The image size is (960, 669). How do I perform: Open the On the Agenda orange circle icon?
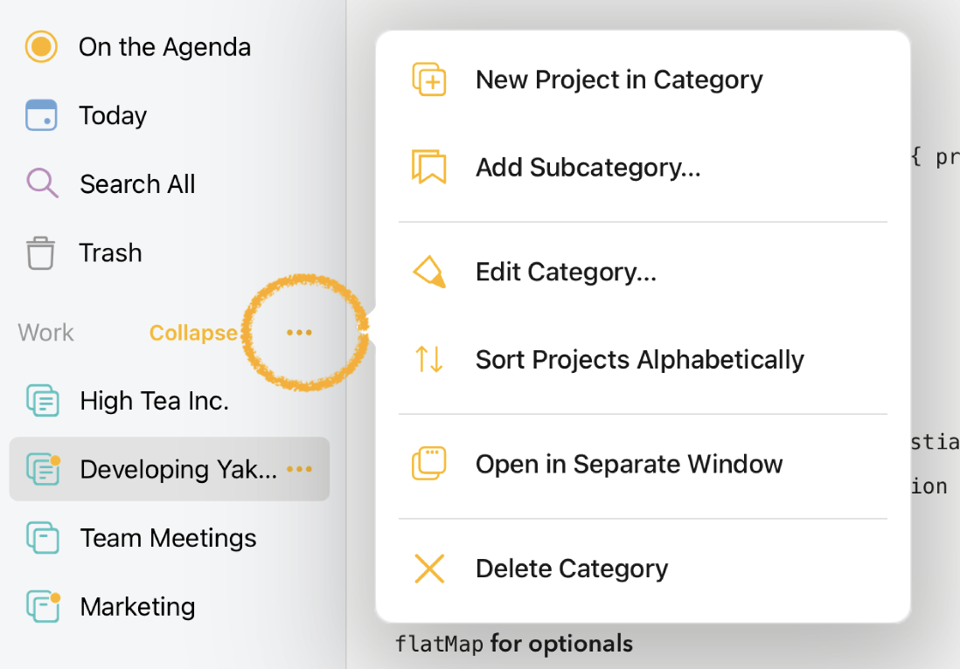point(41,47)
